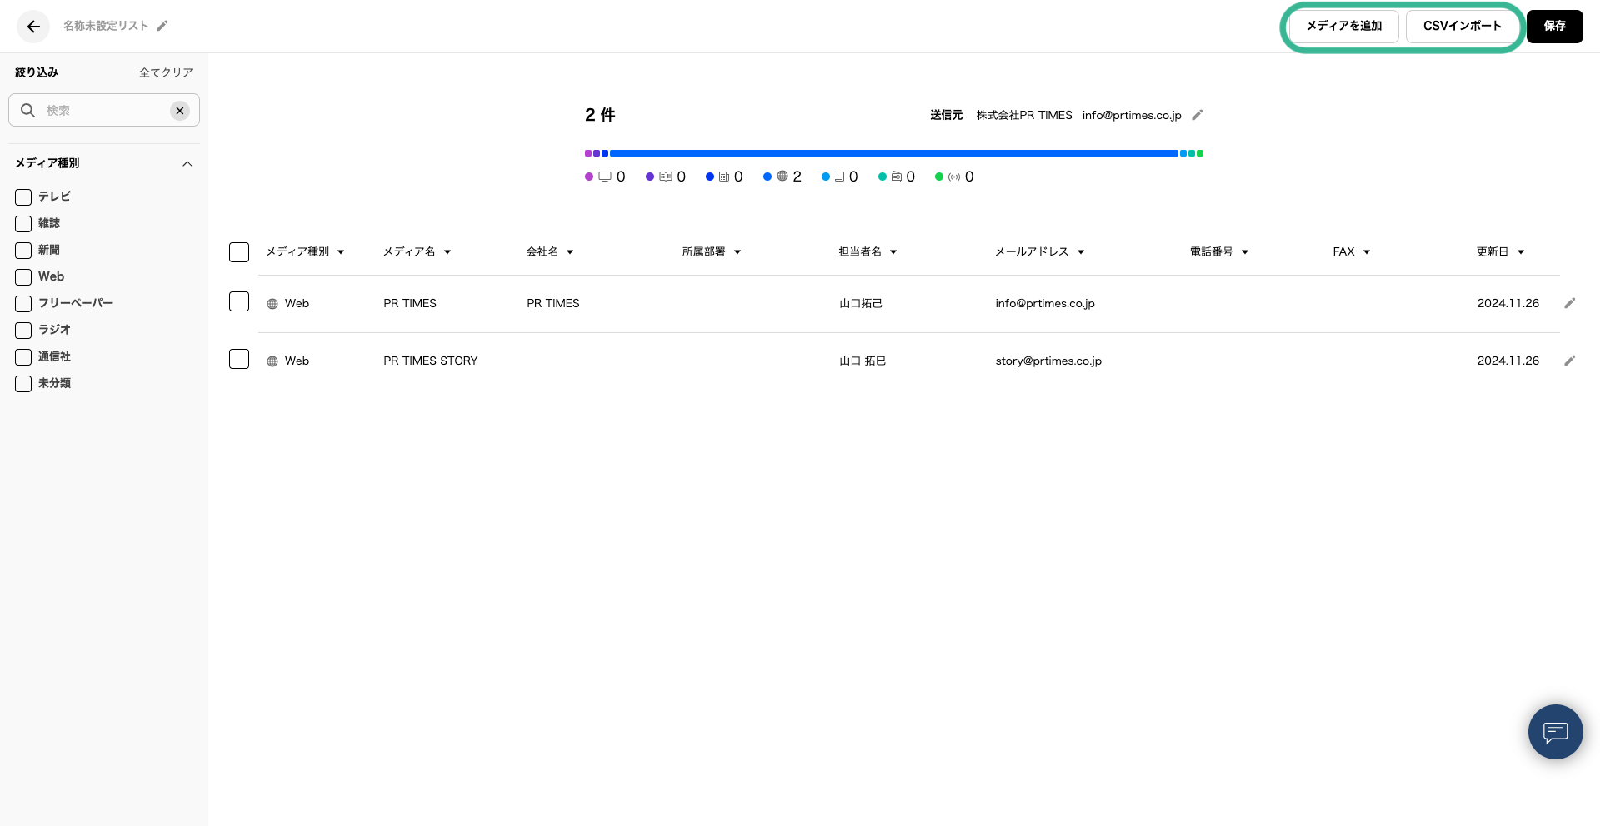Open the chat support bubble

pyautogui.click(x=1555, y=732)
